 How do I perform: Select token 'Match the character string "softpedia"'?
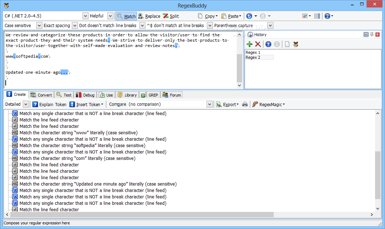tap(82, 146)
